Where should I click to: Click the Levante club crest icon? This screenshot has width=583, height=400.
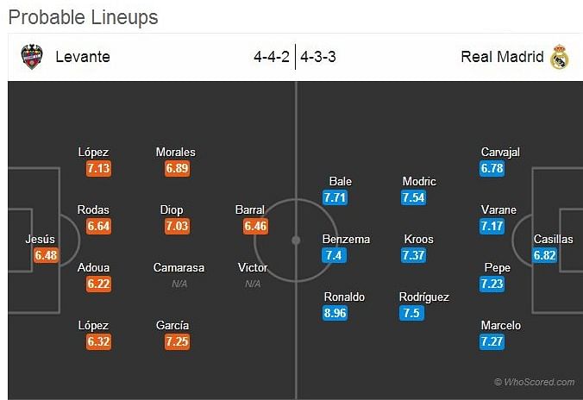[32, 57]
